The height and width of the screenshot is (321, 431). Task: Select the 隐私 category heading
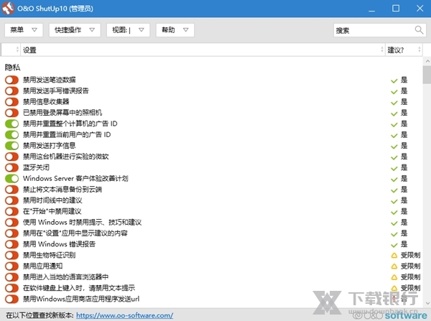[x=13, y=68]
